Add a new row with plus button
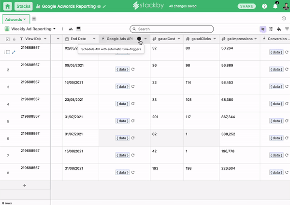Viewport: 290px width, 205px height. (x=25, y=185)
